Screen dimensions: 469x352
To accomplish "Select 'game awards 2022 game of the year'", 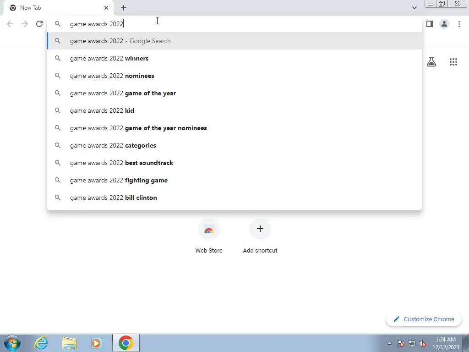I will point(234,93).
